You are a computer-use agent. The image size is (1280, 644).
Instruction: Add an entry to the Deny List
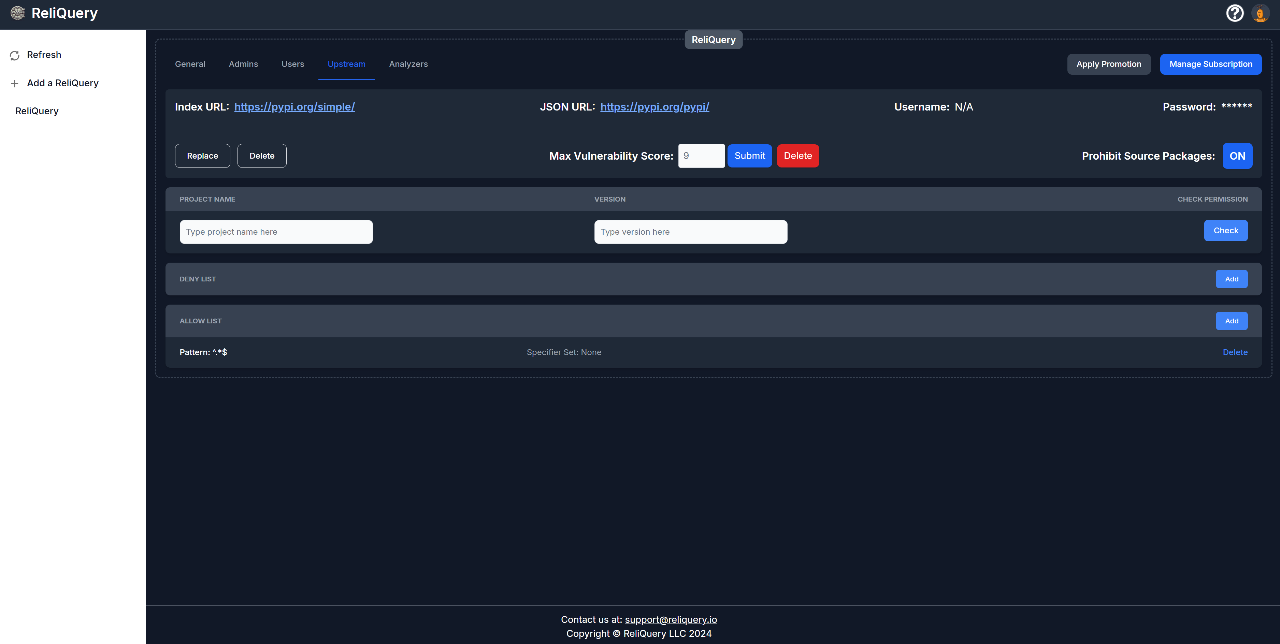click(1231, 279)
